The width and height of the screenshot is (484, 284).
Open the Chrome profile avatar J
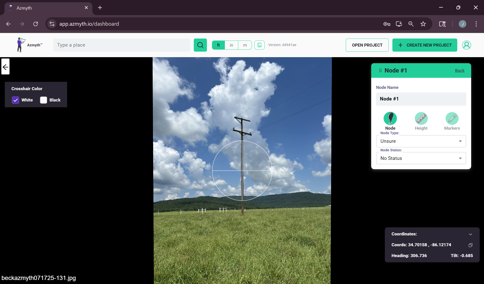462,24
